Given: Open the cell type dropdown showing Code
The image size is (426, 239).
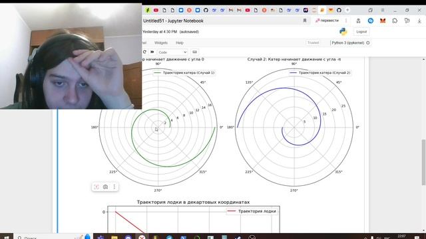Looking at the screenshot, I should click(172, 52).
